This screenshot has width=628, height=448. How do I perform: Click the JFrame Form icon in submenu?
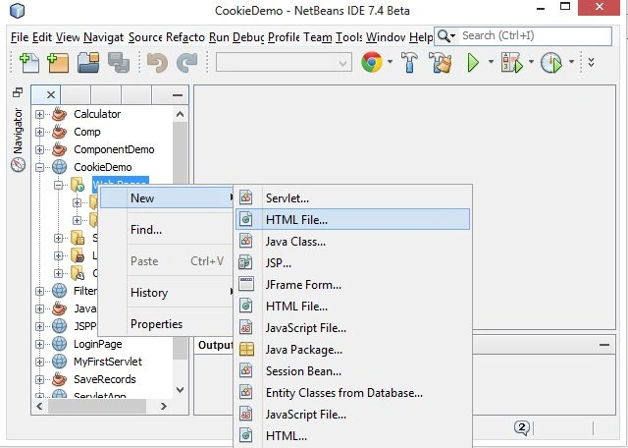246,284
